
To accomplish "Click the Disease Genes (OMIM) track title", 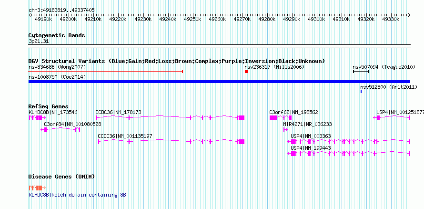I will click(61, 177).
